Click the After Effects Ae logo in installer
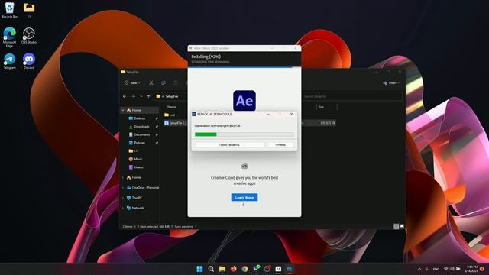 244,101
